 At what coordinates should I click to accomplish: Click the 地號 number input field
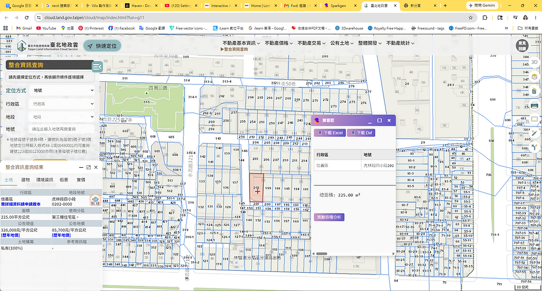[62, 129]
